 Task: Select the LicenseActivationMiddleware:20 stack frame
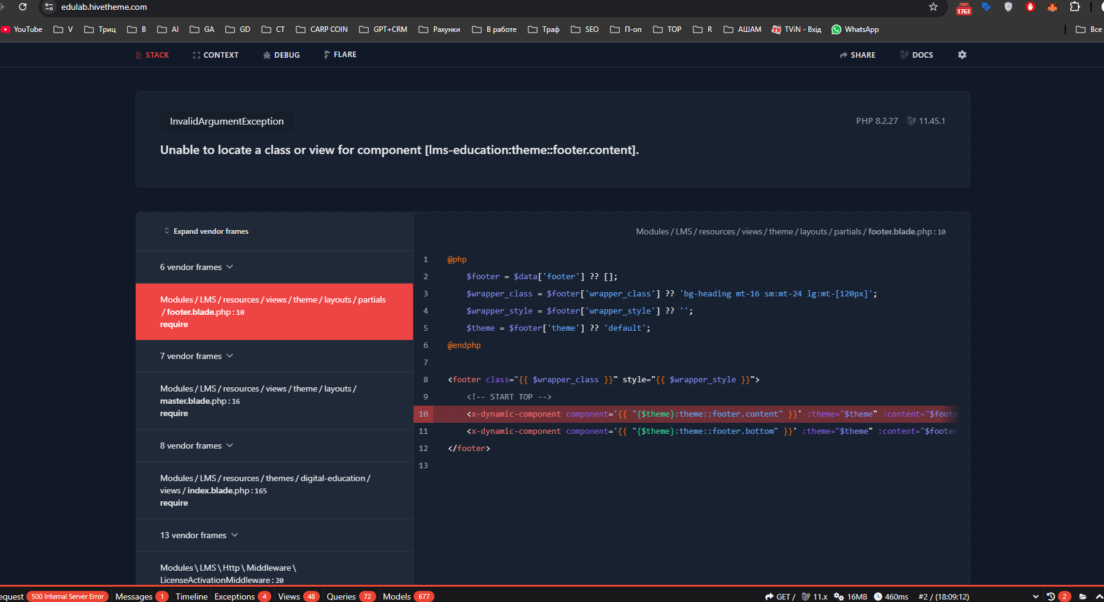274,568
